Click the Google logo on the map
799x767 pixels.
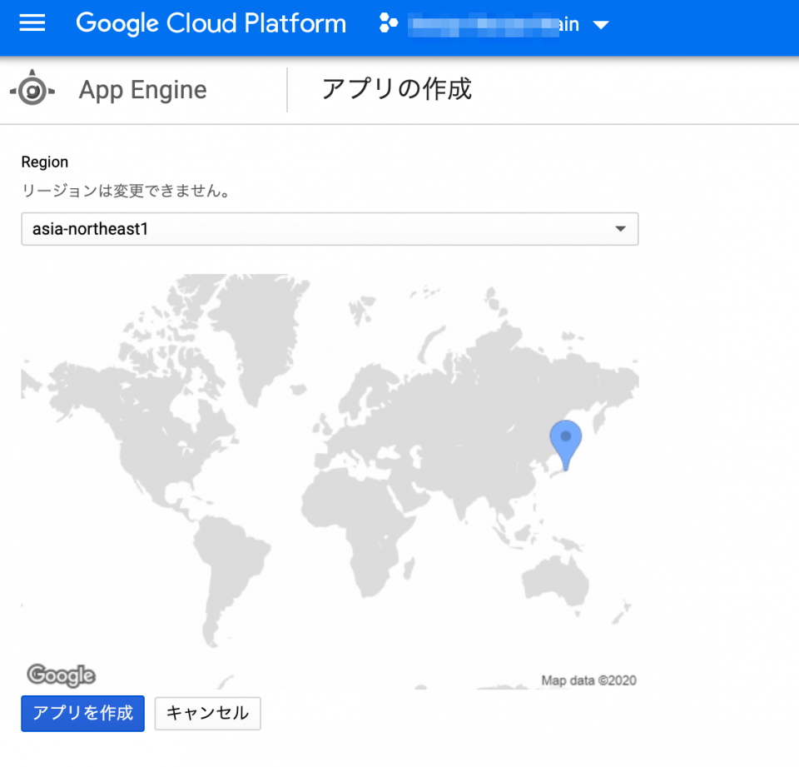(x=61, y=675)
